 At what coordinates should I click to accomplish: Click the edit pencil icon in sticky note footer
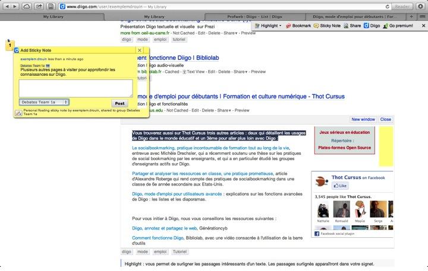click(x=18, y=113)
